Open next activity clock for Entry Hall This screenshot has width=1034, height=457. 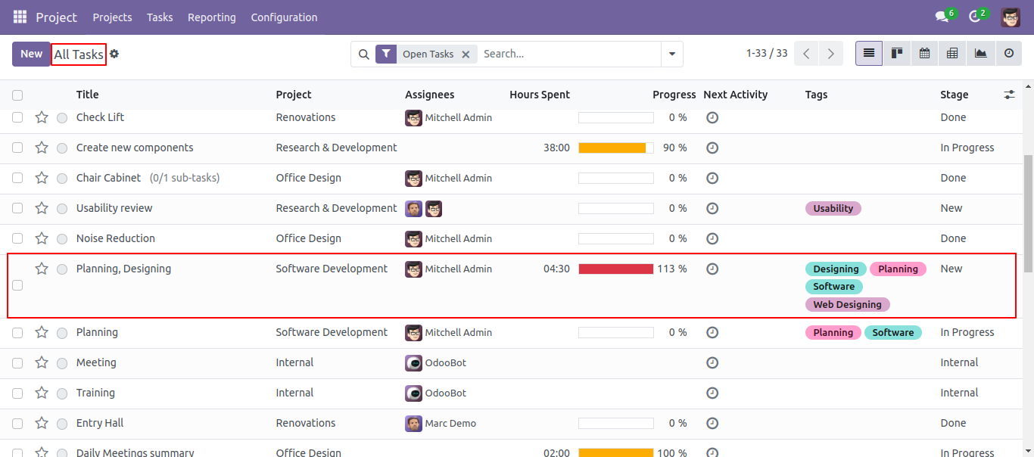pyautogui.click(x=712, y=423)
